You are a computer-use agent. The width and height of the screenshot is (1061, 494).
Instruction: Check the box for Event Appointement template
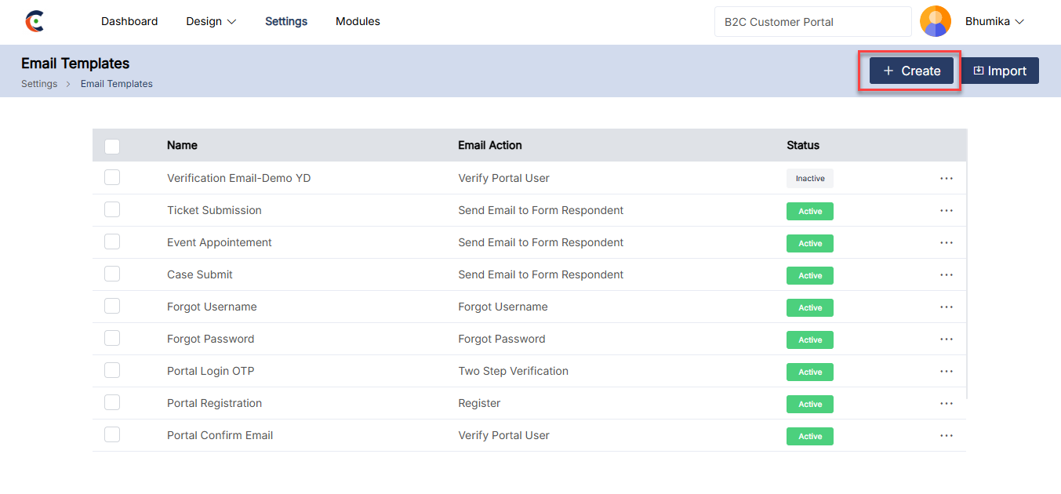coord(112,242)
